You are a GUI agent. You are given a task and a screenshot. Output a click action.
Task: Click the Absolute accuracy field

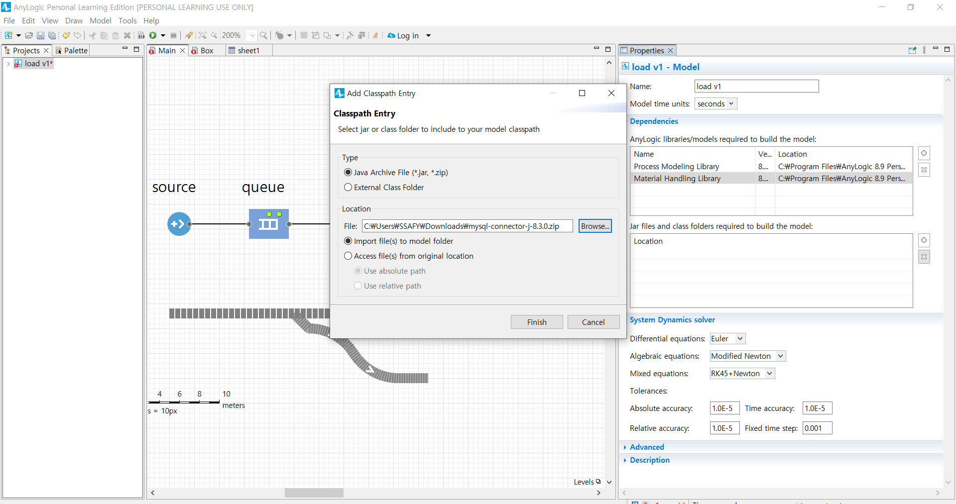[x=724, y=408]
